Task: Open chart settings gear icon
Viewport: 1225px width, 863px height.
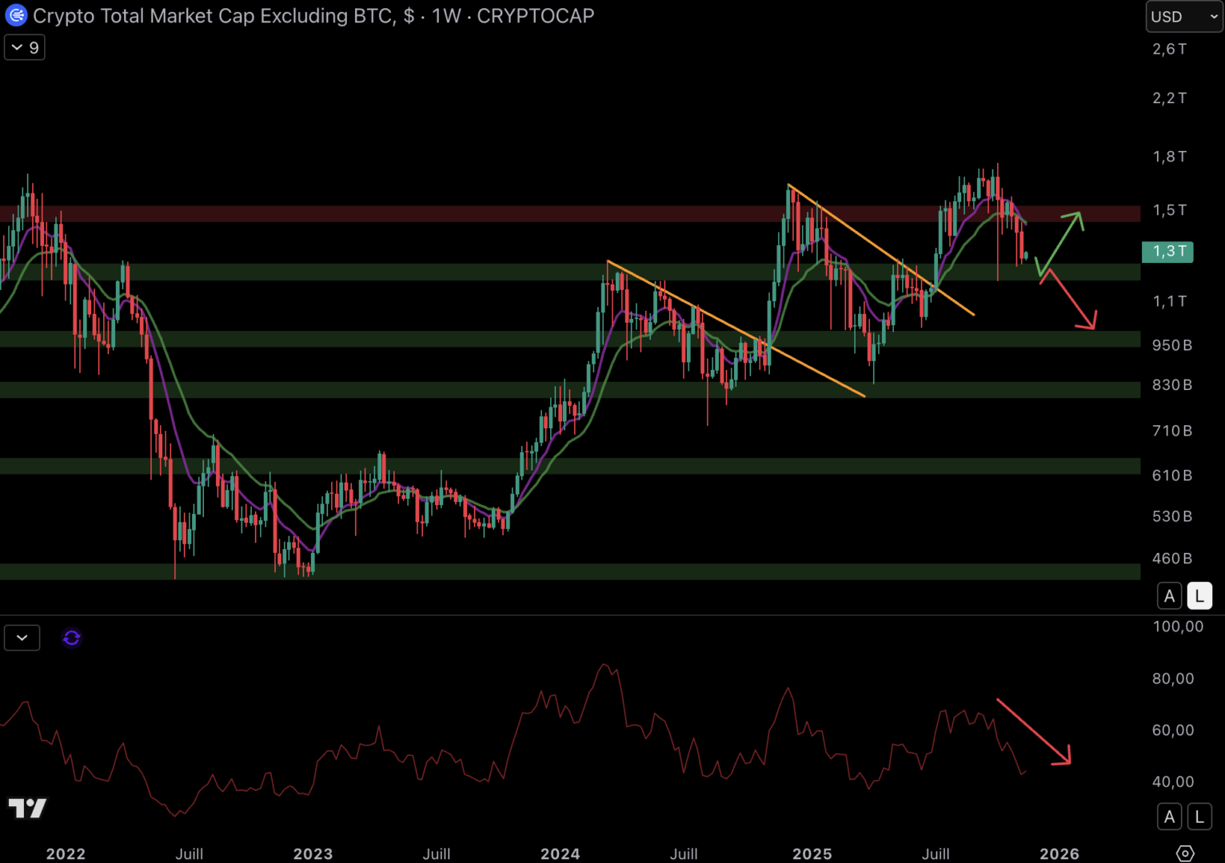Action: (x=1185, y=853)
